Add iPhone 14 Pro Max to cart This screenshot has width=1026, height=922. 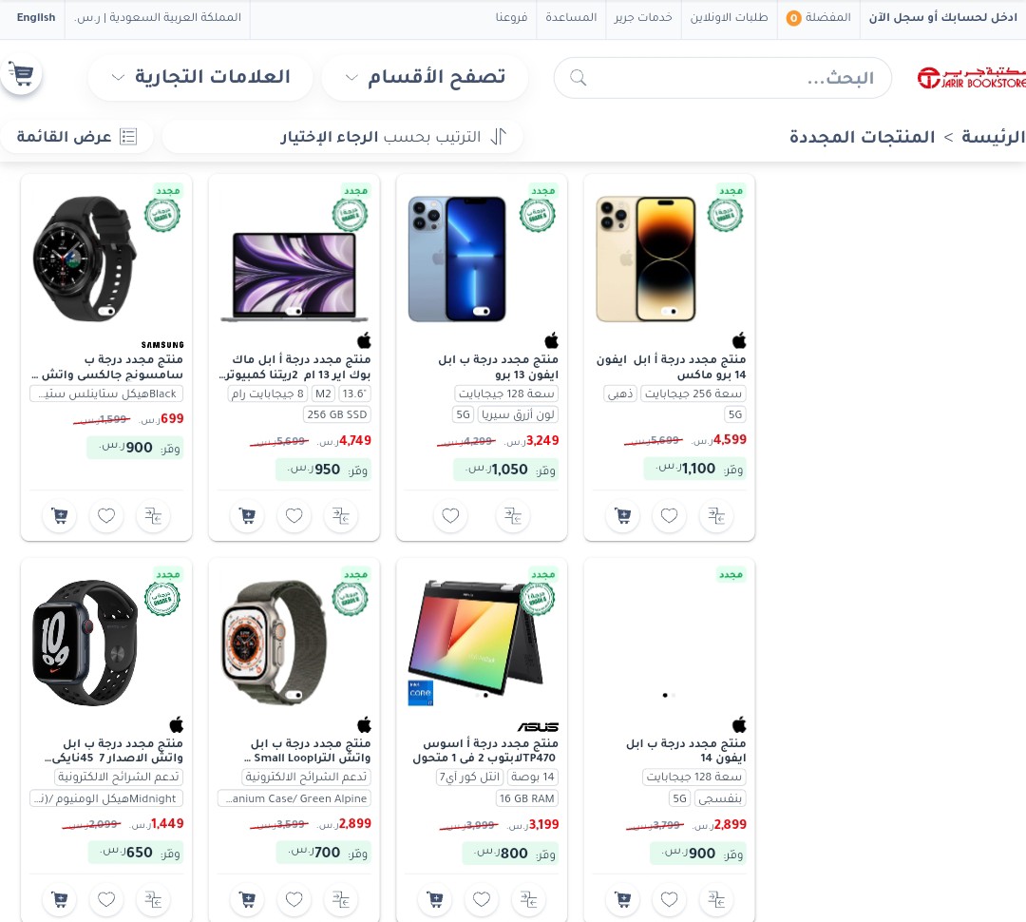pyautogui.click(x=623, y=516)
